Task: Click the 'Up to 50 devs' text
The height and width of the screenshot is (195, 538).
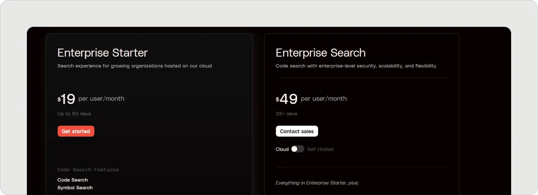Action: pyautogui.click(x=74, y=114)
